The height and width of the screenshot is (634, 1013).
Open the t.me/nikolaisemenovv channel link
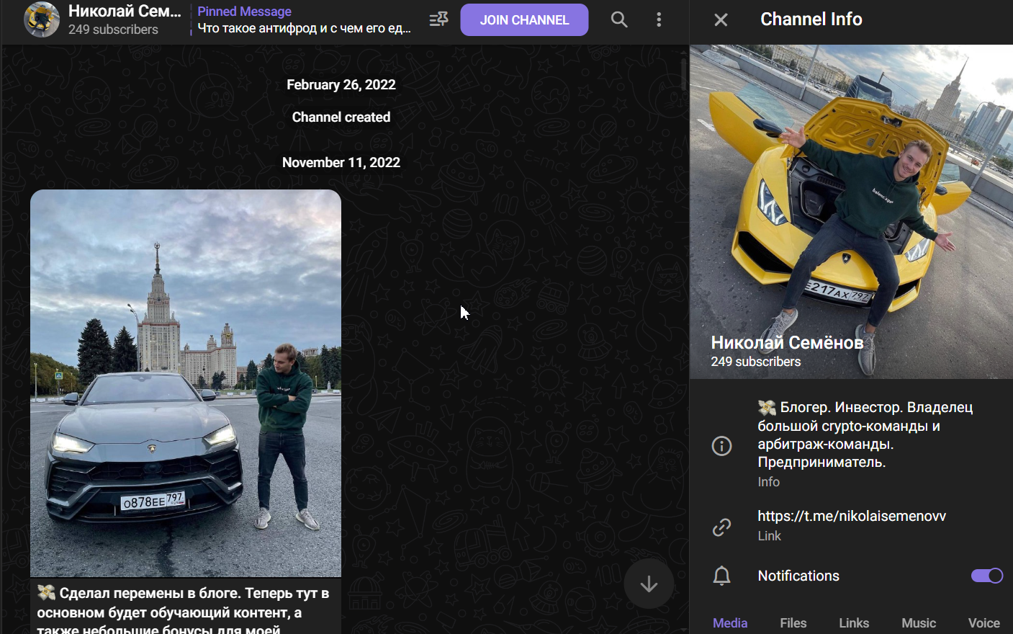coord(851,516)
